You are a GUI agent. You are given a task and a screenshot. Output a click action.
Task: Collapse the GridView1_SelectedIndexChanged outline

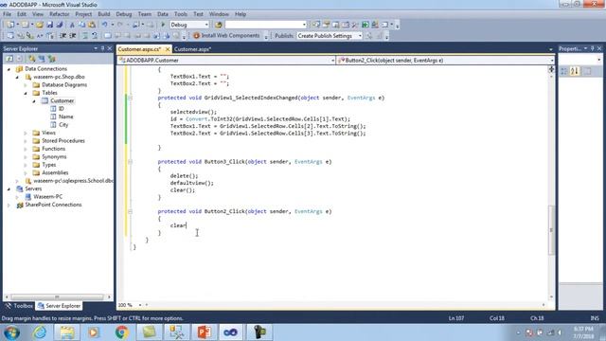pos(131,98)
